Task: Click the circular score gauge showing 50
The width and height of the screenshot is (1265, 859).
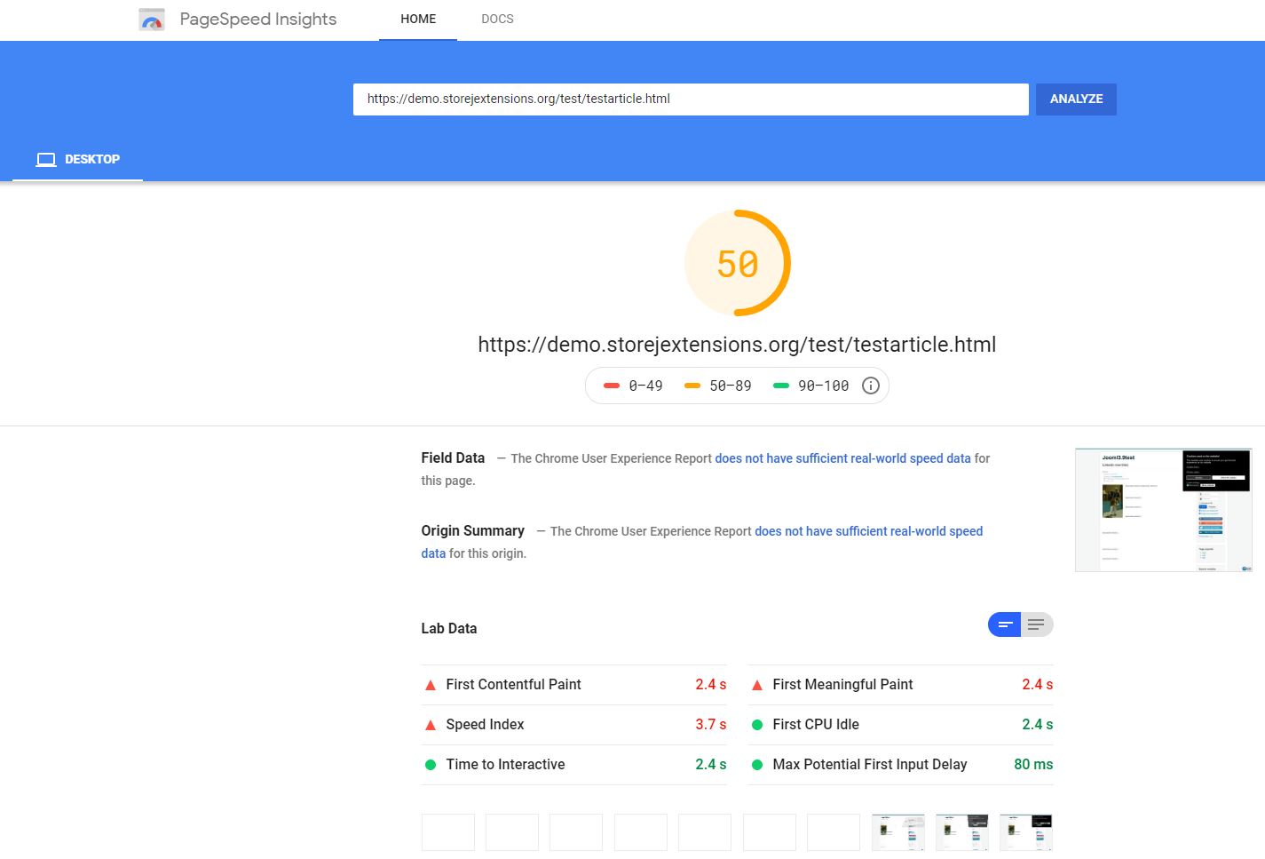Action: point(737,263)
